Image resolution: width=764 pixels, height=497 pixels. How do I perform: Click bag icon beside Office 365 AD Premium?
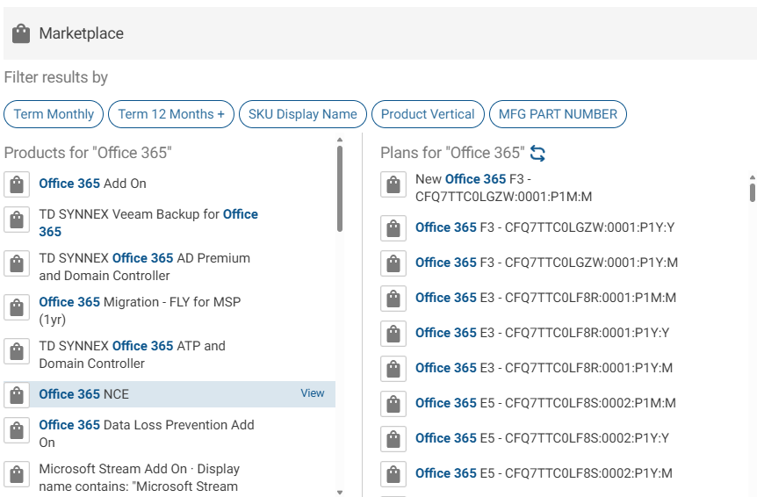17,263
